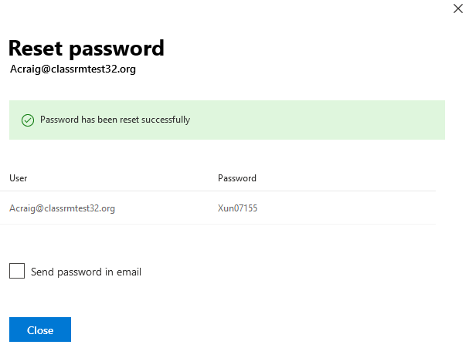This screenshot has width=469, height=348.
Task: Enable the Send password in email checkbox
Action: (x=17, y=271)
